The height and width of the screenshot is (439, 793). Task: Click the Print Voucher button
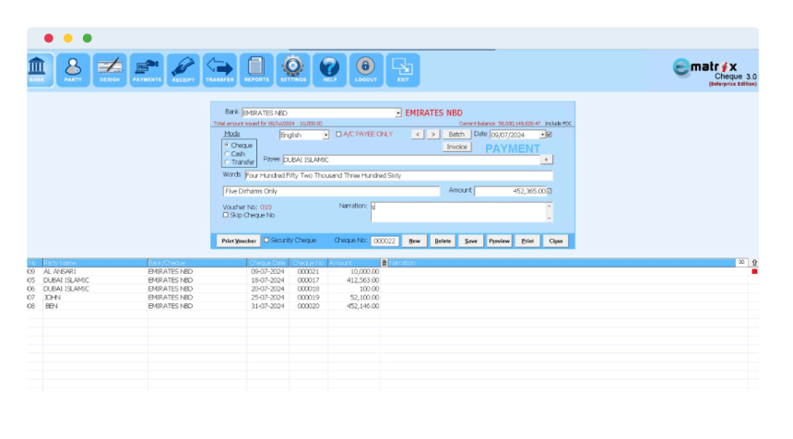pyautogui.click(x=239, y=242)
